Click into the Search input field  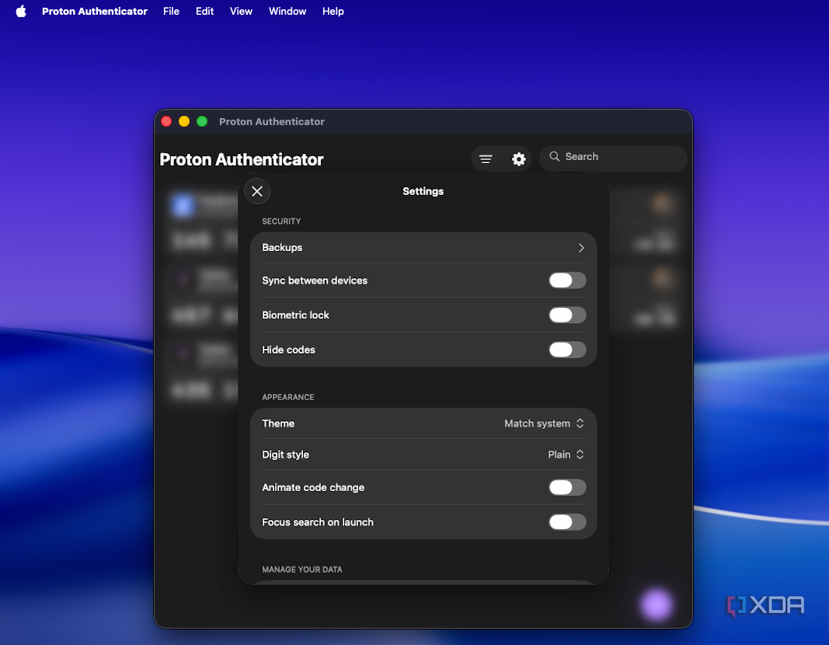[x=613, y=157]
